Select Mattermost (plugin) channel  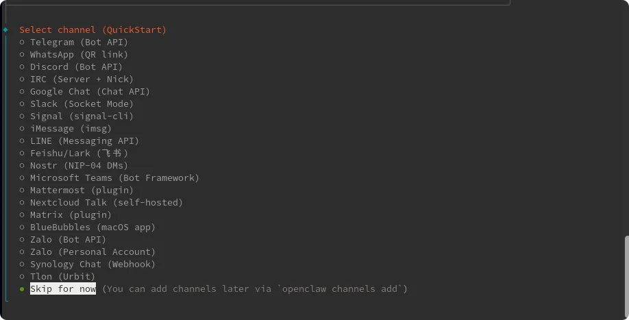[82, 190]
